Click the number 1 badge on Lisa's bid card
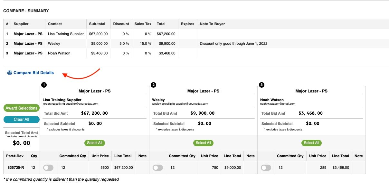Screen dimensions: 389x192 click(44, 85)
